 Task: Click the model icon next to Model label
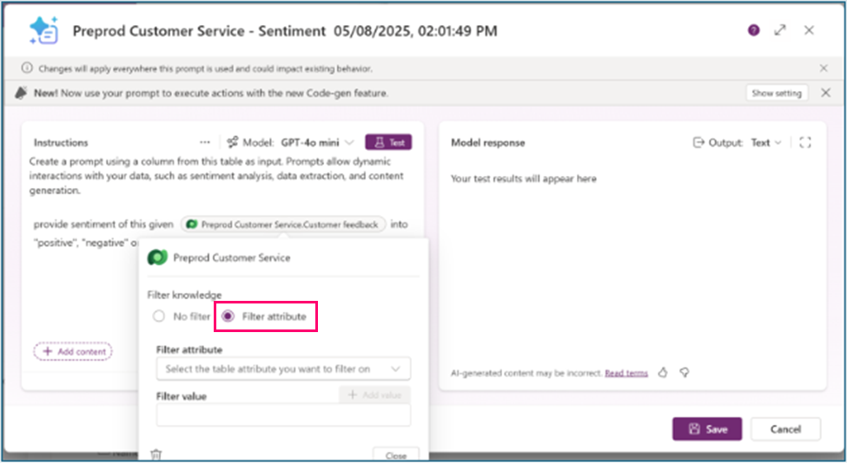click(x=232, y=142)
